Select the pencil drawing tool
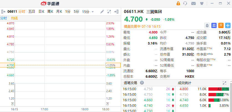The height and width of the screenshot is (112, 232). click(x=102, y=12)
